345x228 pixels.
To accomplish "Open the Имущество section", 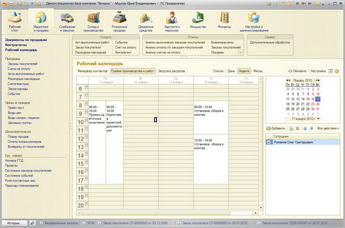I will click(198, 20).
